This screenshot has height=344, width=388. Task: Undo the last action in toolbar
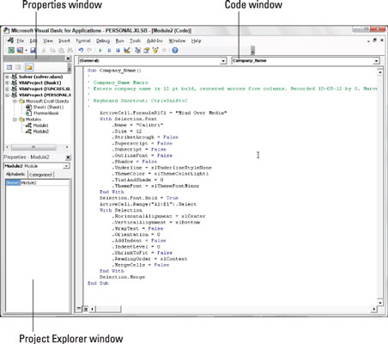click(x=81, y=50)
